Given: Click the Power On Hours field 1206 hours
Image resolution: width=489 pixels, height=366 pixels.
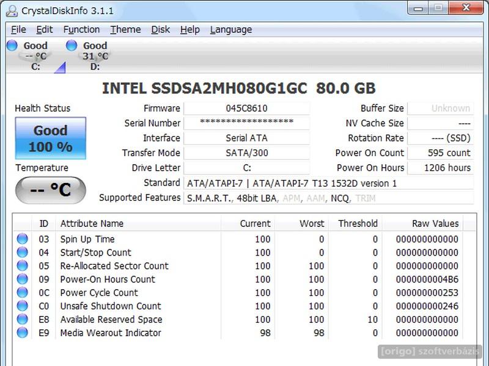Looking at the screenshot, I should tap(440, 168).
